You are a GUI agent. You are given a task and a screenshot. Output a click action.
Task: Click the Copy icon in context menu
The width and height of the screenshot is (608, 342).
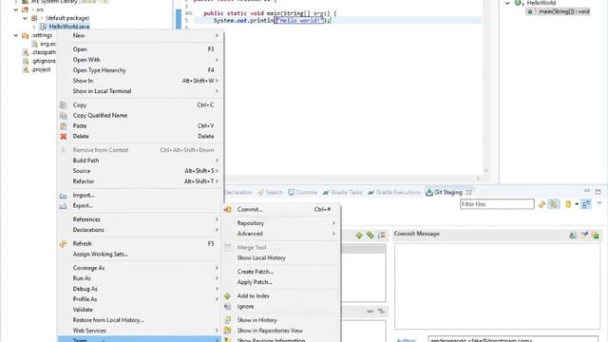coord(64,105)
